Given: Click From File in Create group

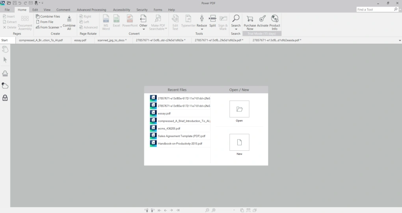Looking at the screenshot, I should (45, 22).
